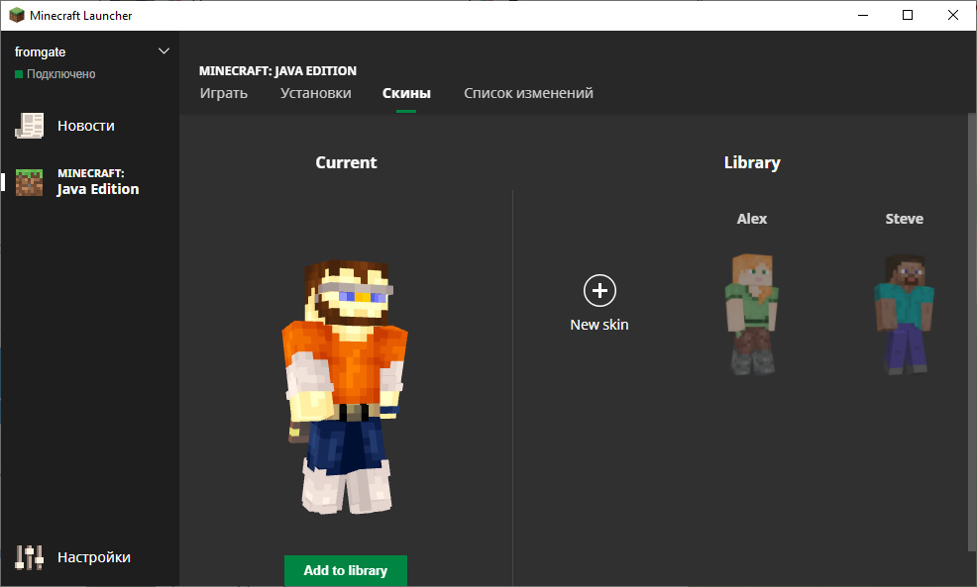Viewport: 977px width, 587px height.
Task: Minimize the Minecraft Launcher window
Action: tap(862, 15)
